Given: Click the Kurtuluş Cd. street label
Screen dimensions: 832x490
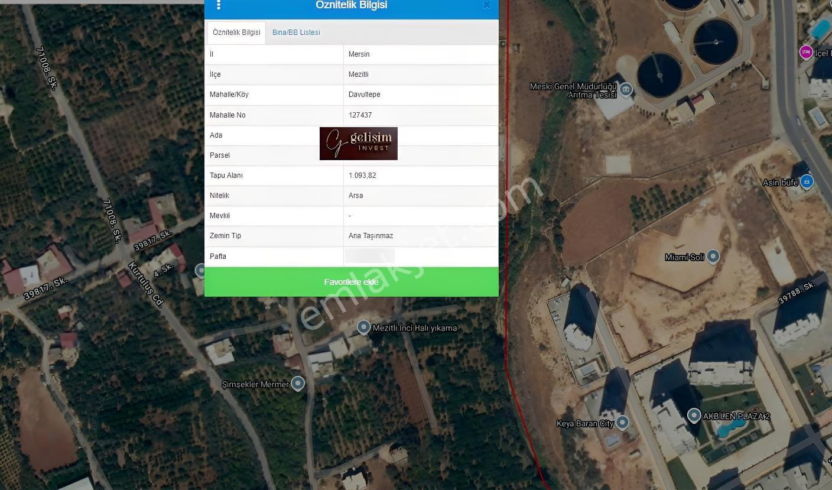Looking at the screenshot, I should [146, 284].
